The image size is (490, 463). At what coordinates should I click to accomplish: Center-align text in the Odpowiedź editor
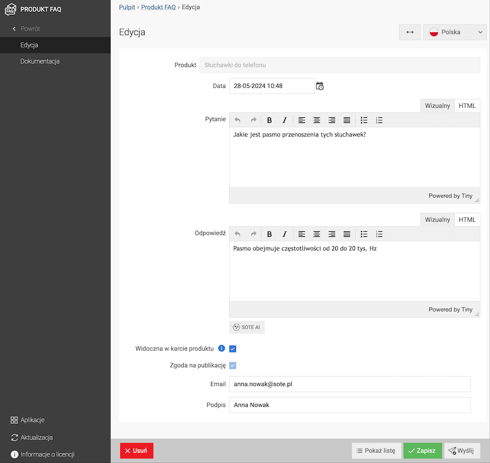[x=316, y=233]
